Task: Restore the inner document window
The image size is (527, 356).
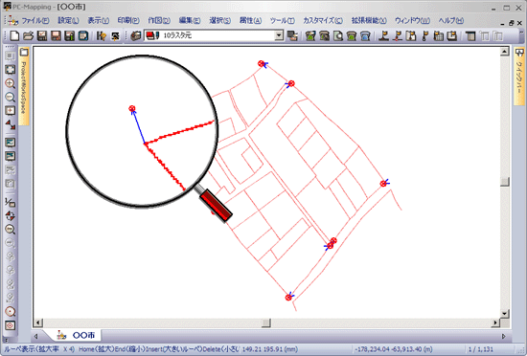Action: (x=511, y=23)
